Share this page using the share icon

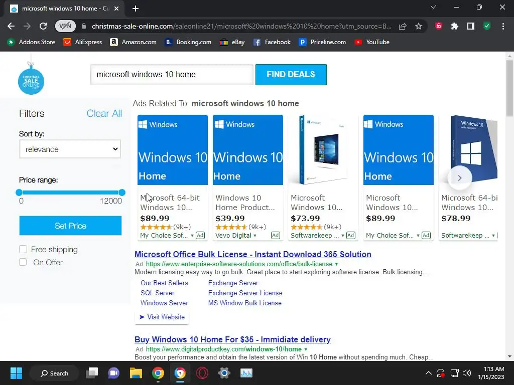(403, 26)
